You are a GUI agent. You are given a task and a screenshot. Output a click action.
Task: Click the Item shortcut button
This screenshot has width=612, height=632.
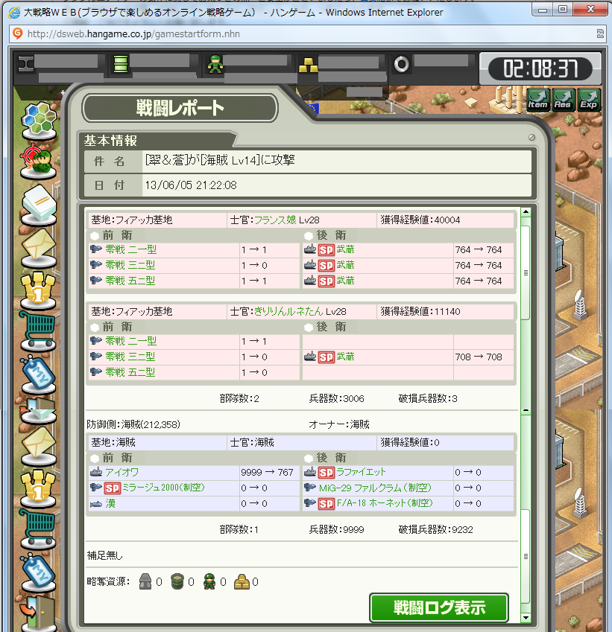click(x=538, y=100)
